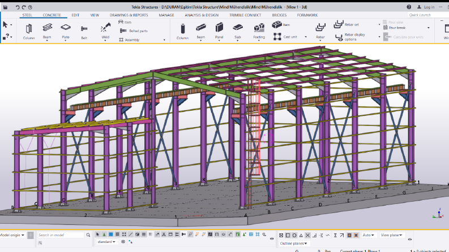The image size is (449, 252).
Task: Click the Undo arrow
Action: click(x=18, y=7)
